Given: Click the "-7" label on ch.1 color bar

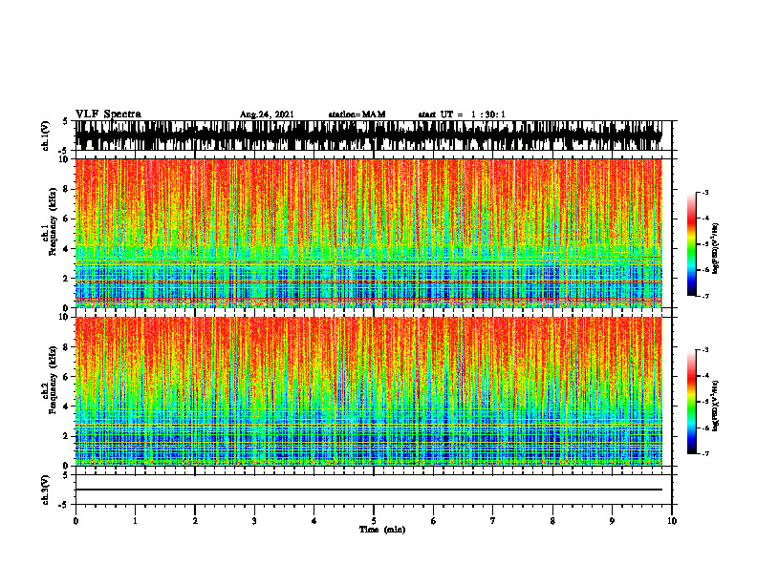Looking at the screenshot, I should point(704,297).
